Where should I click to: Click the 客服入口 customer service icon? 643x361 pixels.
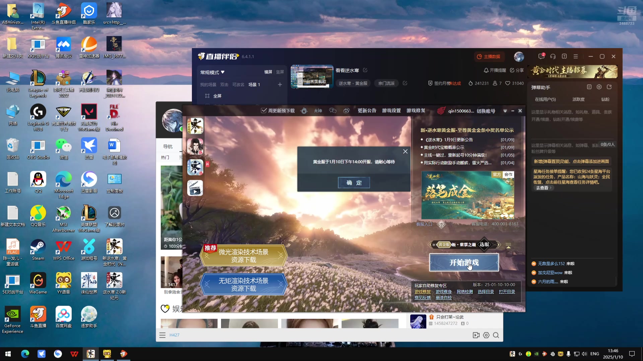[441, 224]
